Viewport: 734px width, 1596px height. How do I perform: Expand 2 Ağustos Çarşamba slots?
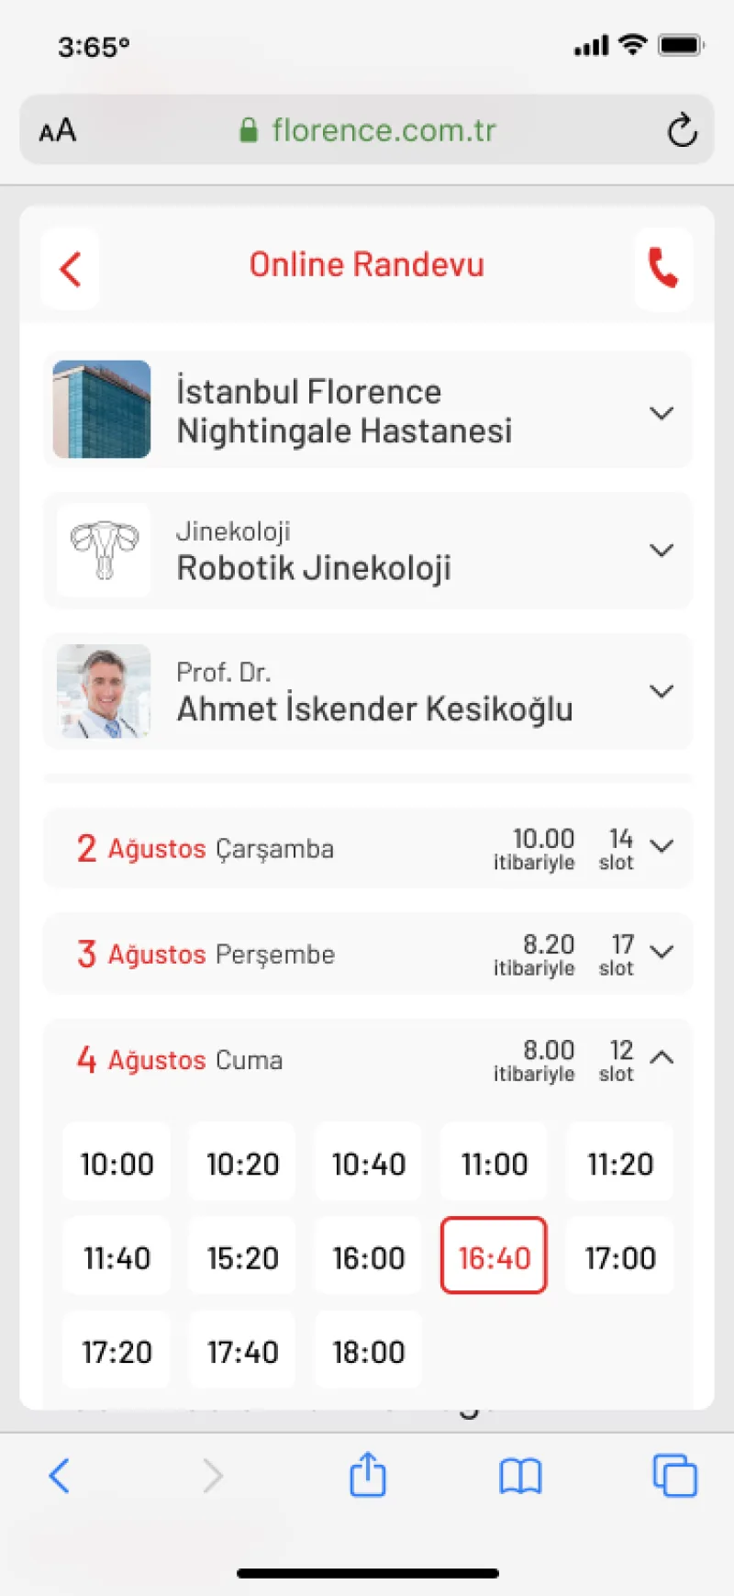(x=368, y=848)
